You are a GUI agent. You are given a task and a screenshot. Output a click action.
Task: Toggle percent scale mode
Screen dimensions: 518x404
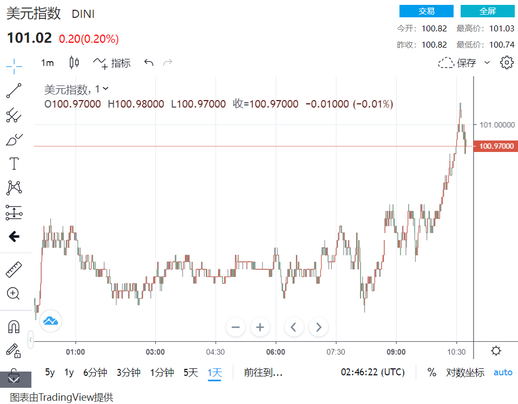click(431, 372)
